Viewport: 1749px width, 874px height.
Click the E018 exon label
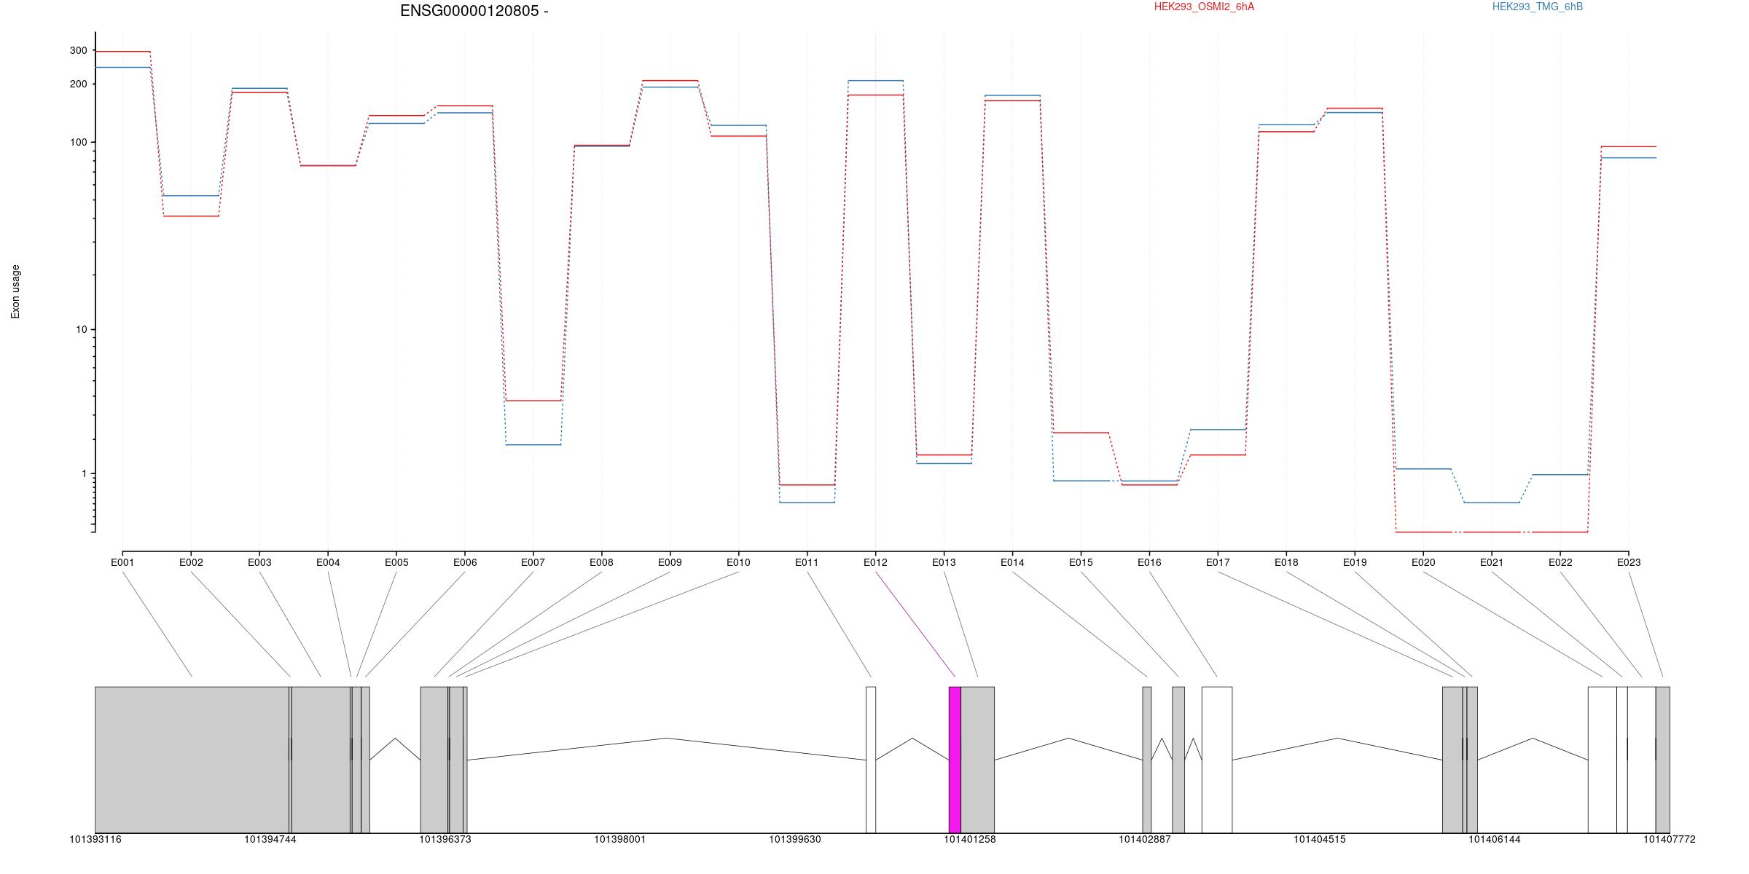point(1286,562)
